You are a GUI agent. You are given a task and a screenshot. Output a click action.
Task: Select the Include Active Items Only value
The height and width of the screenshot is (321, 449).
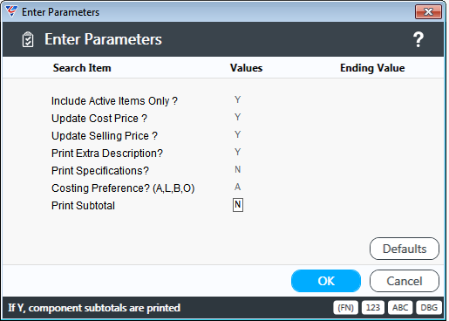click(238, 100)
